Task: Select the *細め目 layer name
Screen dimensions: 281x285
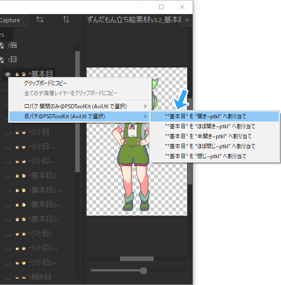Action: pyautogui.click(x=40, y=277)
